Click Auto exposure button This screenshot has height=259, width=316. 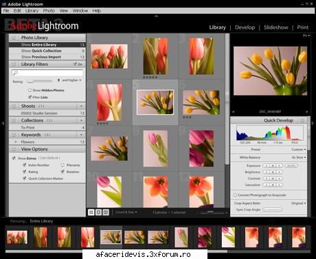[x=291, y=166]
